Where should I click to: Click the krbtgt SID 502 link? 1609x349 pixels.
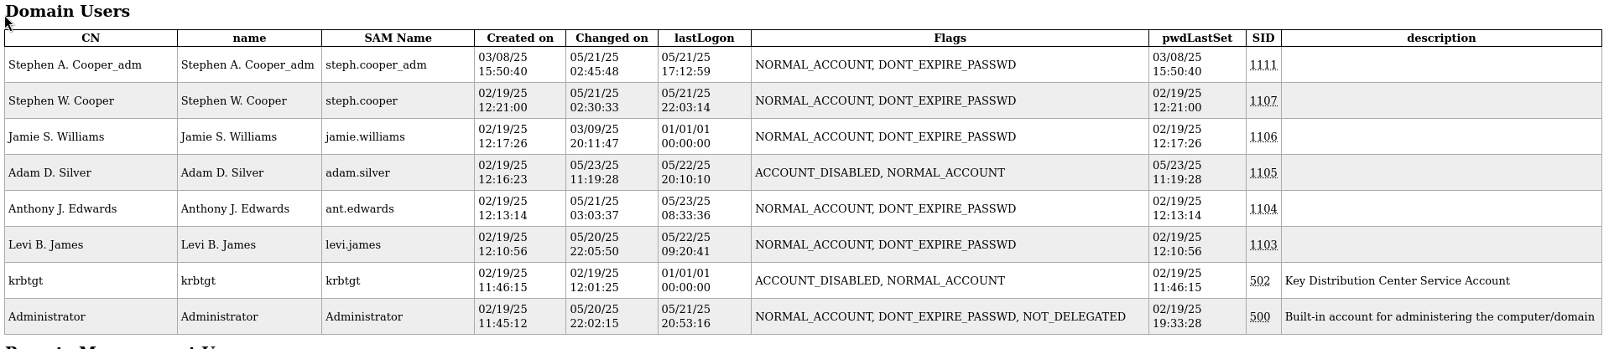pyautogui.click(x=1259, y=281)
